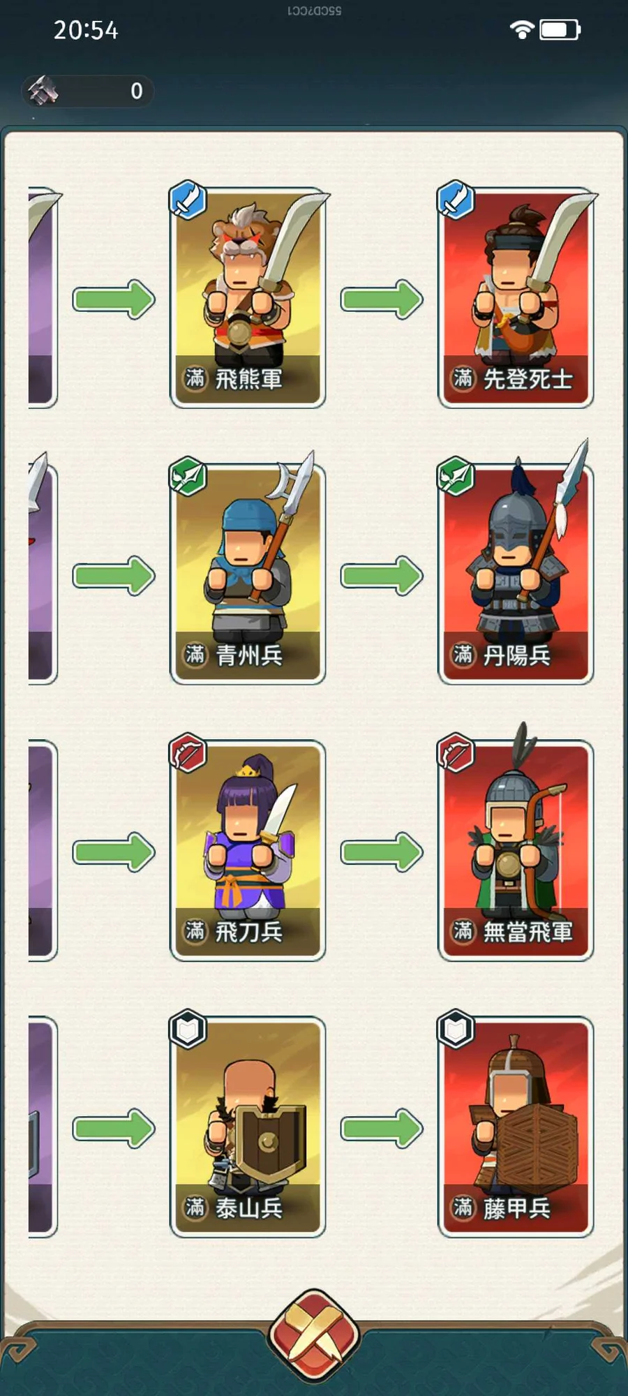The height and width of the screenshot is (1396, 628).
Task: View the 飛刀兵 troop card
Action: point(248,850)
